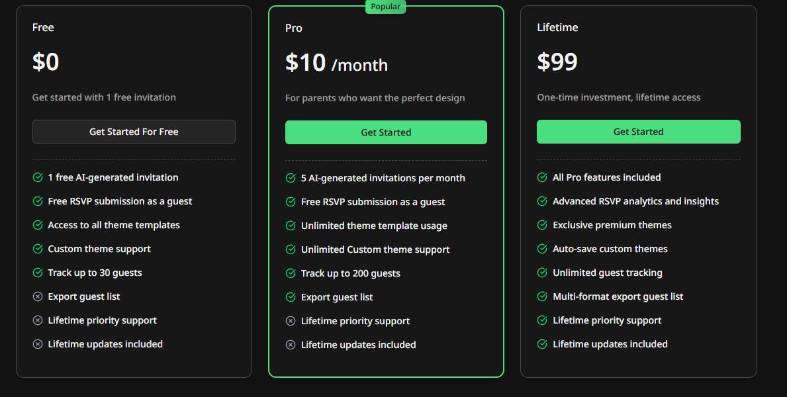Click the check icon beside 'Custom theme support' in Free plan
This screenshot has height=397, width=787.
pyautogui.click(x=37, y=249)
